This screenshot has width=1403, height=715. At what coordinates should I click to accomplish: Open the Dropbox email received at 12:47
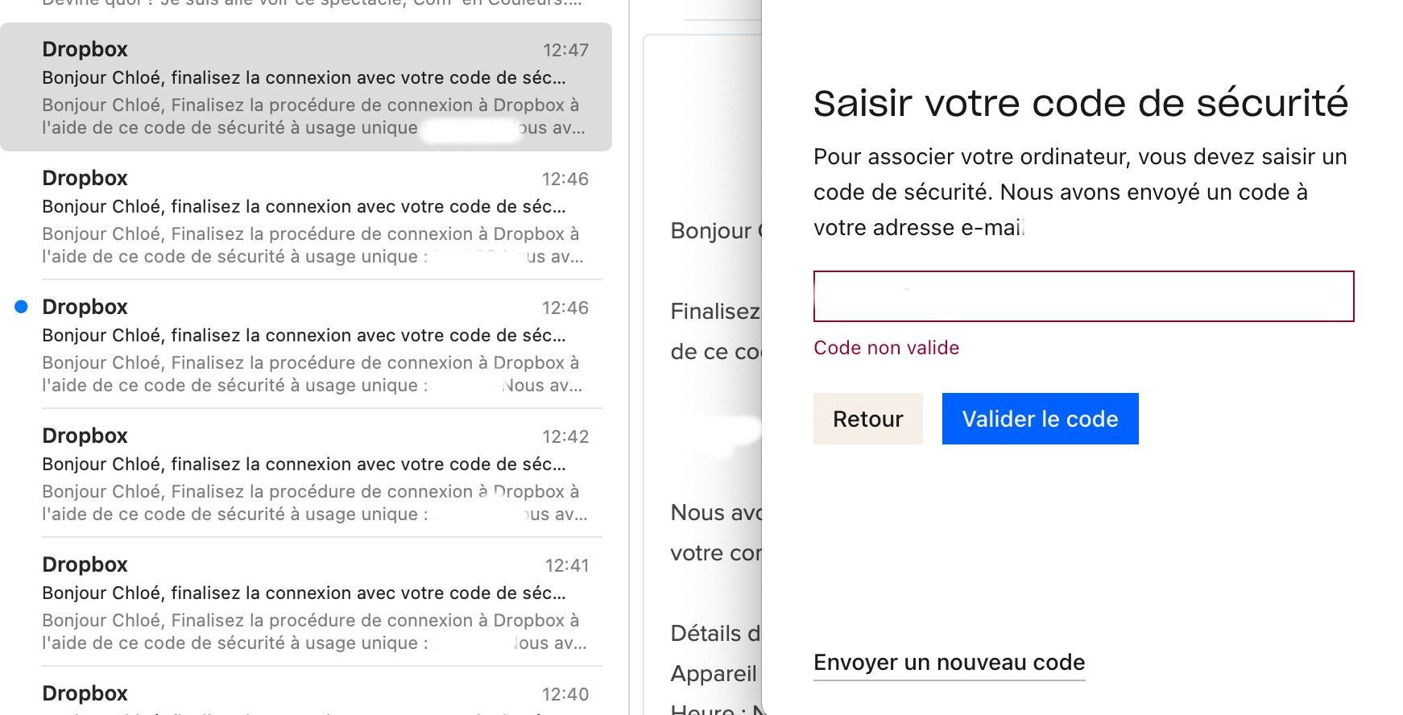coord(306,87)
